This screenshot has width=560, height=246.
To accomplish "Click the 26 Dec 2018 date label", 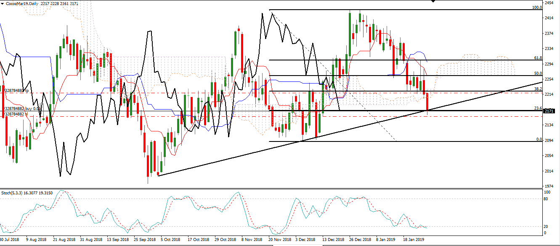I will click(x=361, y=240).
